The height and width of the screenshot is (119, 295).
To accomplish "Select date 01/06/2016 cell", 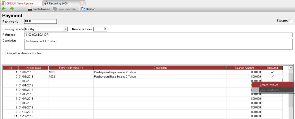I will pos(33,94).
